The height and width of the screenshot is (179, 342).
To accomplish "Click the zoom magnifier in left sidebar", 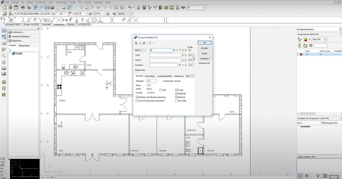I will (x=4, y=56).
